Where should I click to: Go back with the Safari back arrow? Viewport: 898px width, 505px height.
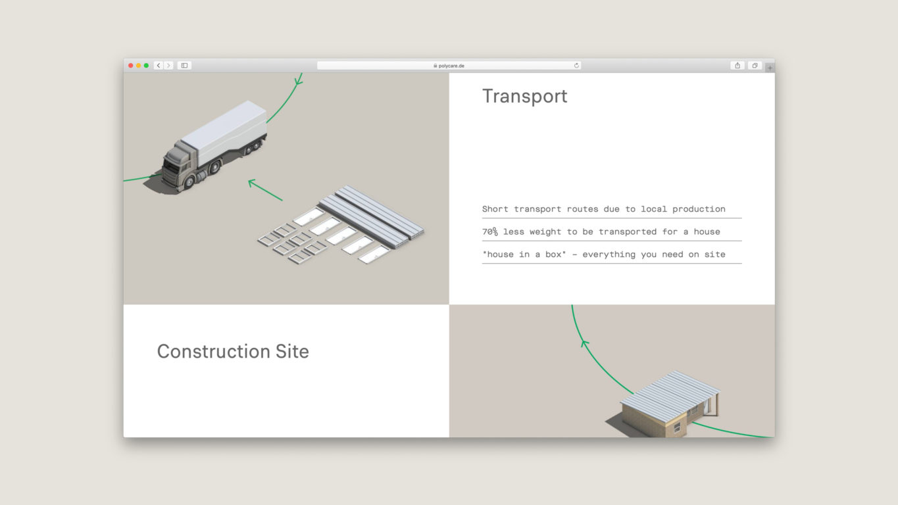[159, 66]
